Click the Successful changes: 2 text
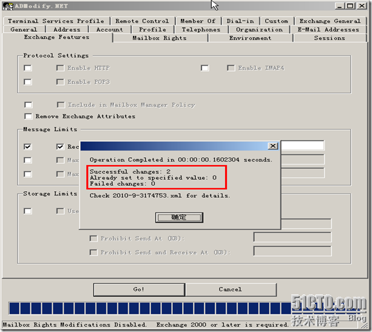The height and width of the screenshot is (332, 372). [130, 172]
